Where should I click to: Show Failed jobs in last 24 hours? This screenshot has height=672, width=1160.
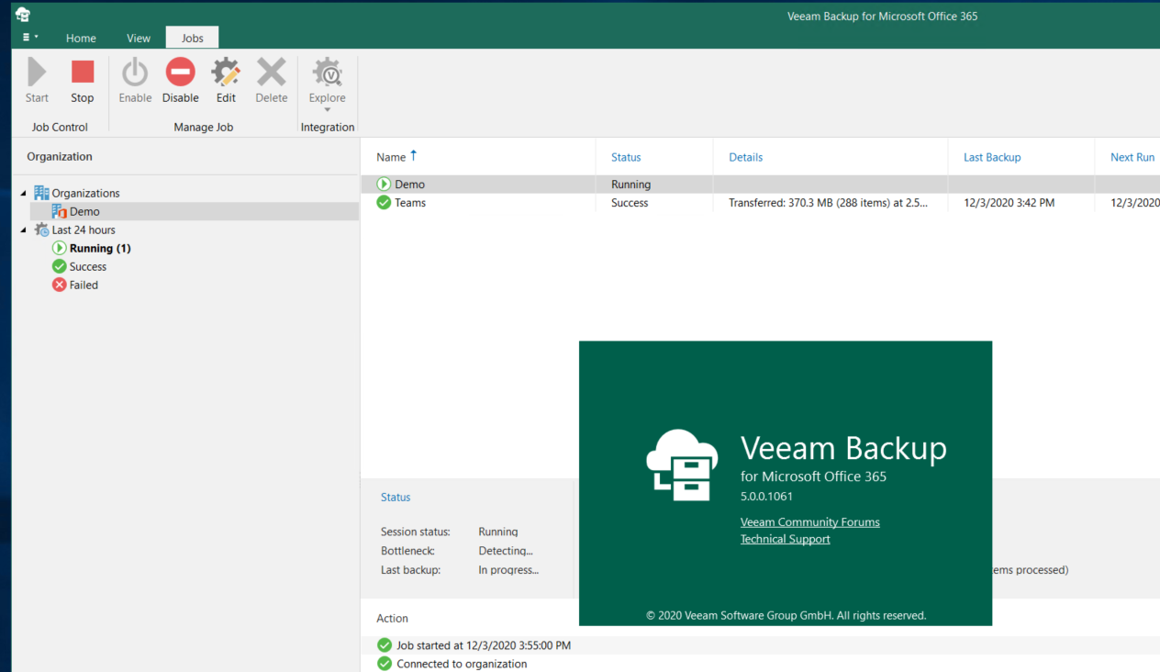(x=83, y=286)
